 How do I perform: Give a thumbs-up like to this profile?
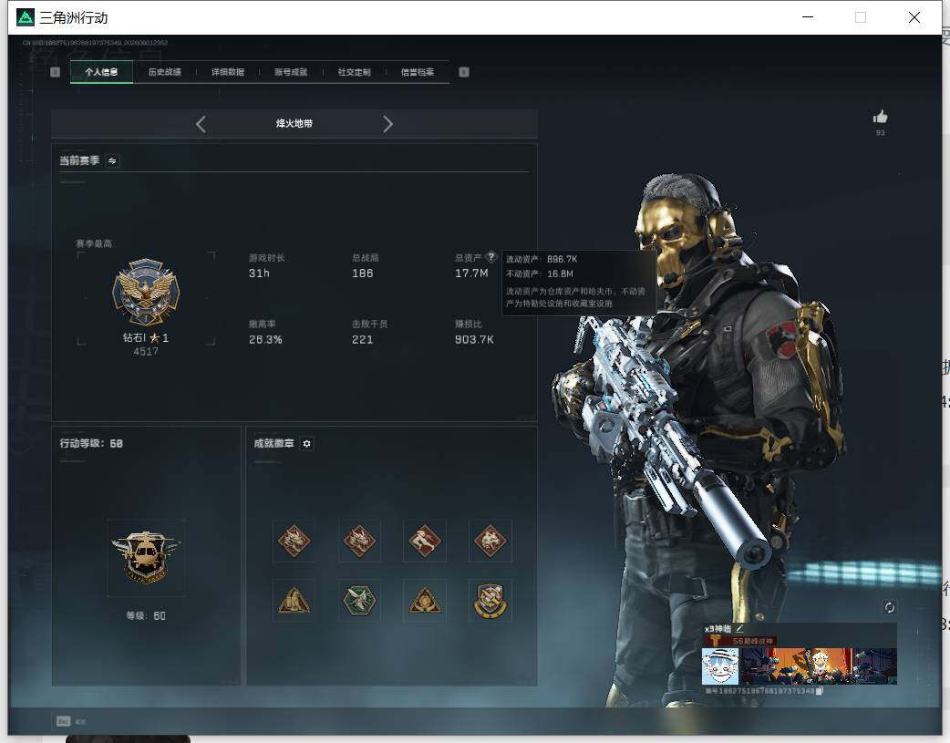pos(881,117)
